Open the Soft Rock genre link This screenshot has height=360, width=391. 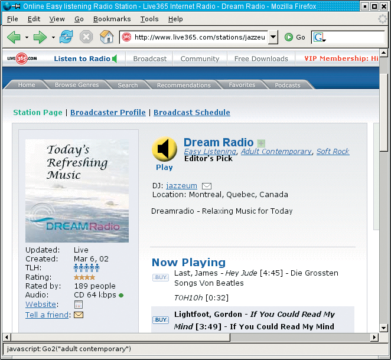click(x=333, y=152)
